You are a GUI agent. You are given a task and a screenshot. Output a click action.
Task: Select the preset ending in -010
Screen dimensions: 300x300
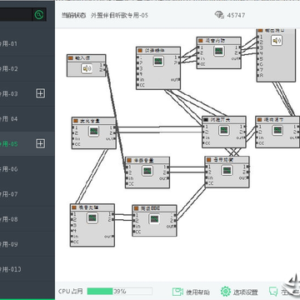click(x=27, y=269)
